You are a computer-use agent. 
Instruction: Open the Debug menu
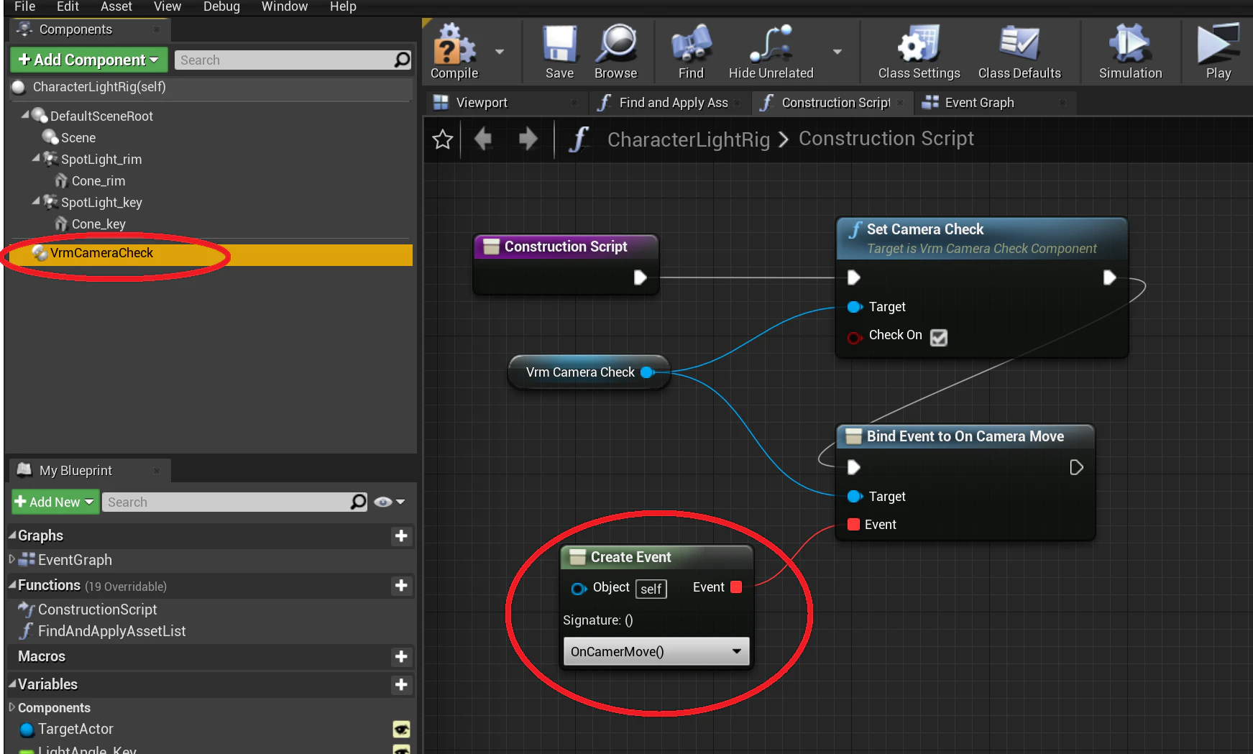point(221,6)
